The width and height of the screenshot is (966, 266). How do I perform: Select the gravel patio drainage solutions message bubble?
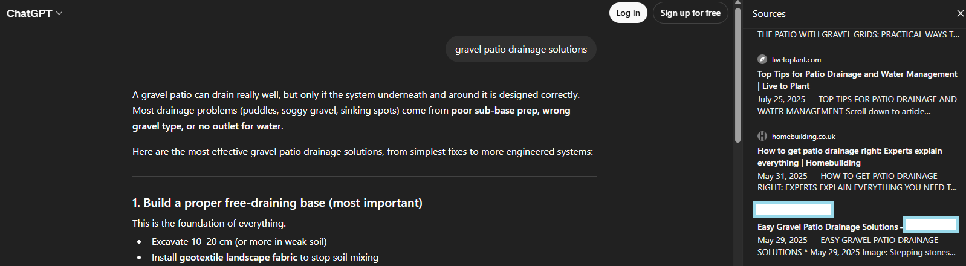tap(520, 50)
